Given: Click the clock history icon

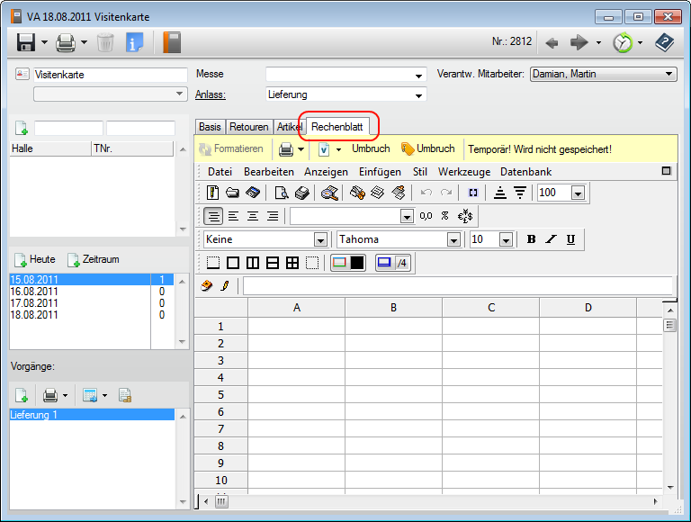Looking at the screenshot, I should coord(622,42).
